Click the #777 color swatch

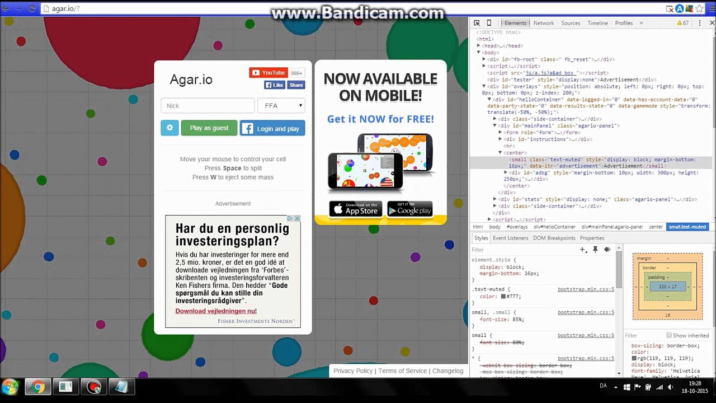503,297
